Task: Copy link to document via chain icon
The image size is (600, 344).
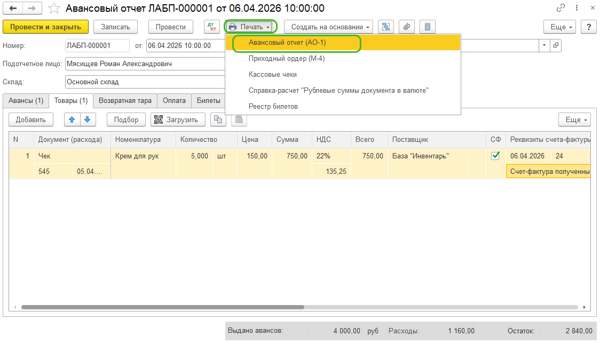Action: 560,7
